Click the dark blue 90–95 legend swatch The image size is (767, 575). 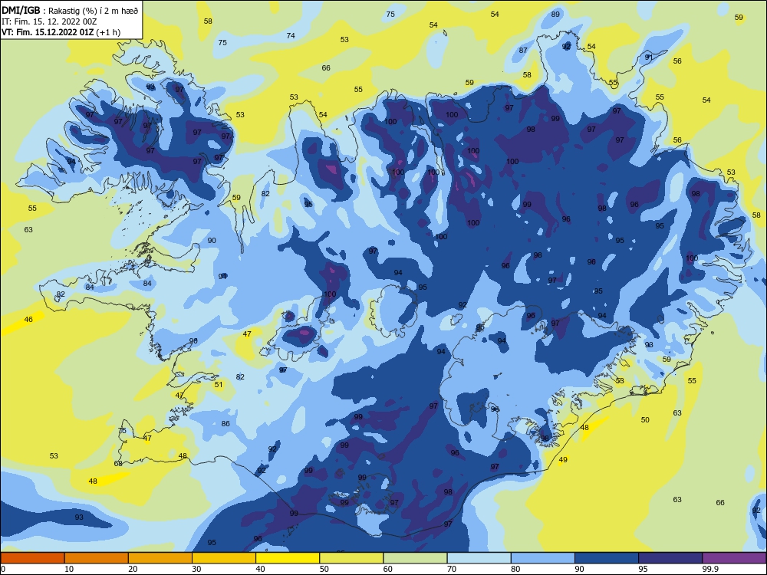pos(607,558)
